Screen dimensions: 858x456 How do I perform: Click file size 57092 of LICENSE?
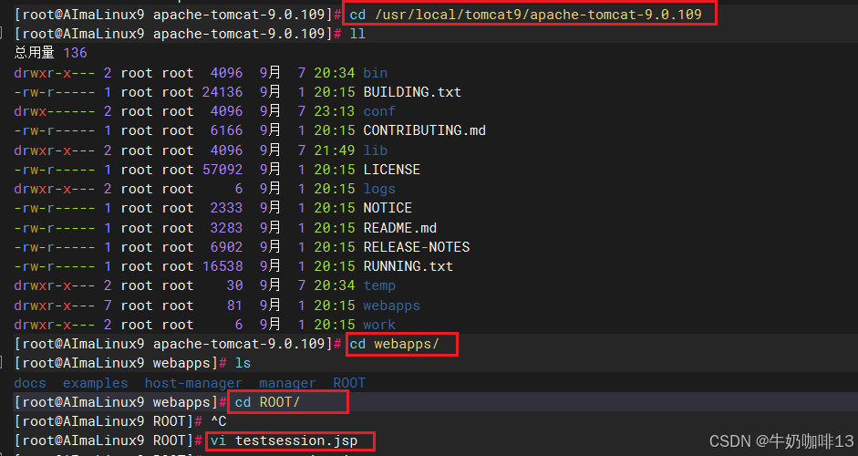click(222, 169)
